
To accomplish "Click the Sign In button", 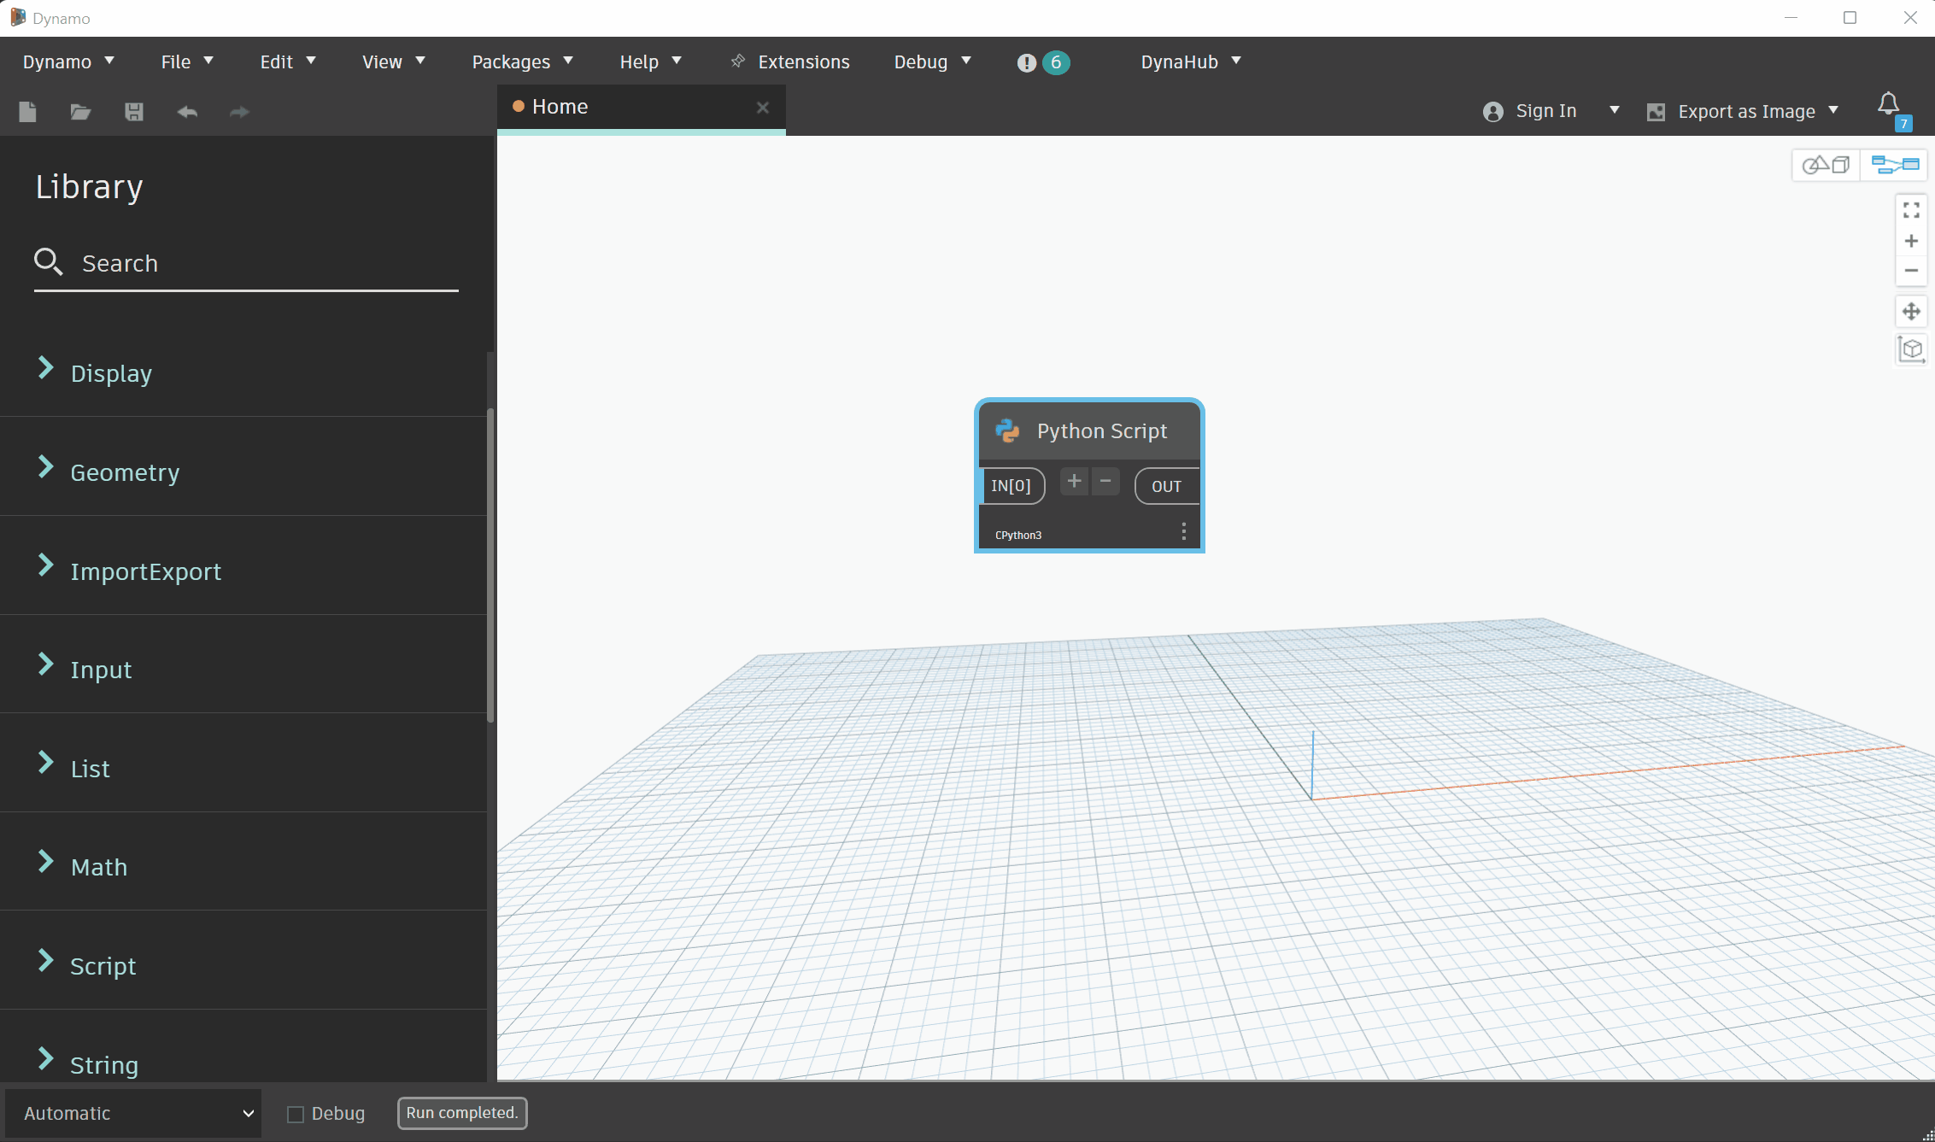I will pyautogui.click(x=1531, y=111).
